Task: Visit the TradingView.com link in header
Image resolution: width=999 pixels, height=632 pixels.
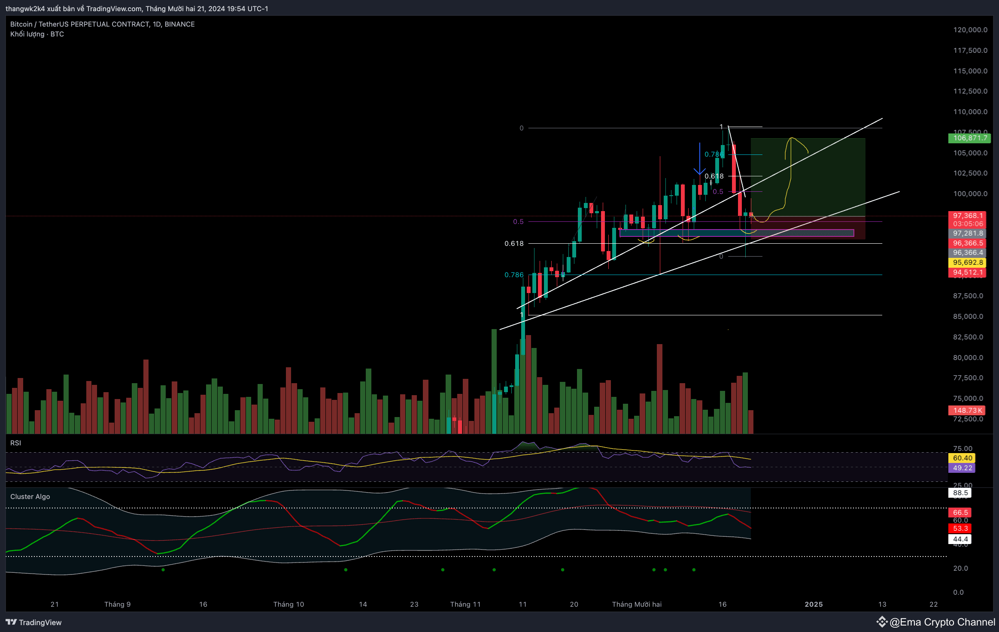Action: 114,9
